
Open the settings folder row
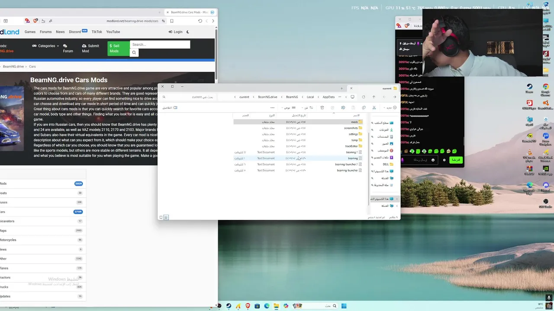click(298, 134)
